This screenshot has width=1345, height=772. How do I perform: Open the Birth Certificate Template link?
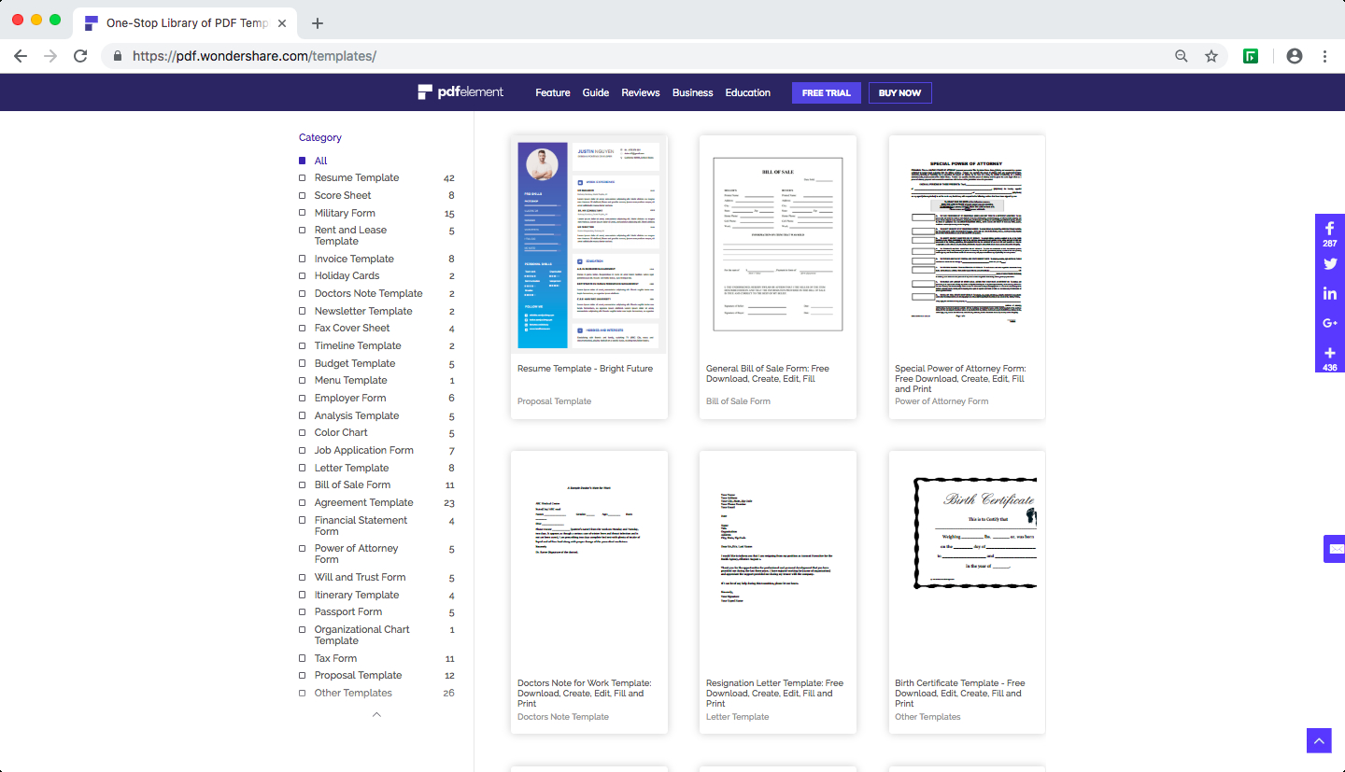[959, 693]
